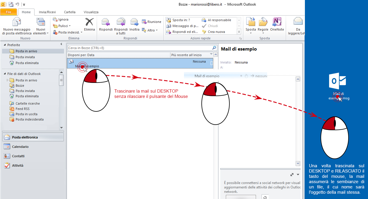Click the Nuovo messaggio di posta elettronica icon
The width and height of the screenshot is (368, 199).
pos(17,23)
